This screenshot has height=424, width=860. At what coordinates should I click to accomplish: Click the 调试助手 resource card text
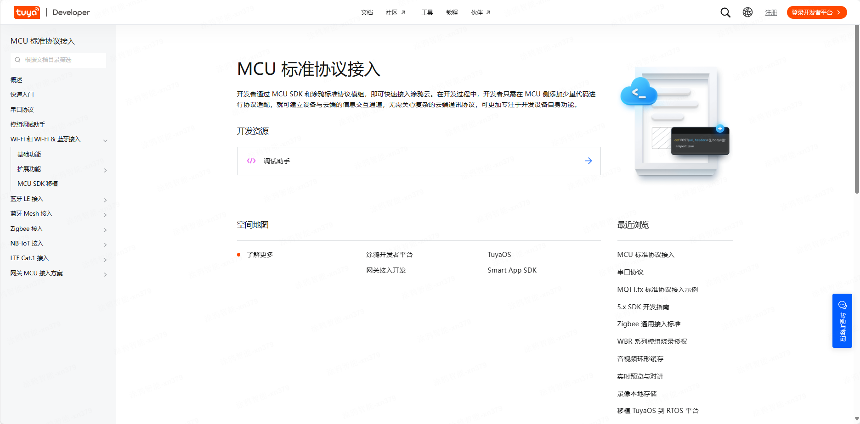pyautogui.click(x=277, y=161)
